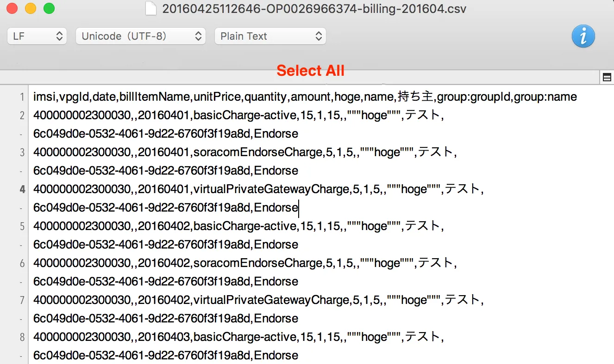This screenshot has width=614, height=364.
Task: Close the window with the red button
Action: pyautogui.click(x=12, y=8)
